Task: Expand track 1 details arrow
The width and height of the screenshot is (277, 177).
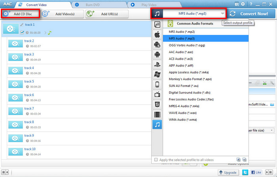Action: (x=46, y=33)
